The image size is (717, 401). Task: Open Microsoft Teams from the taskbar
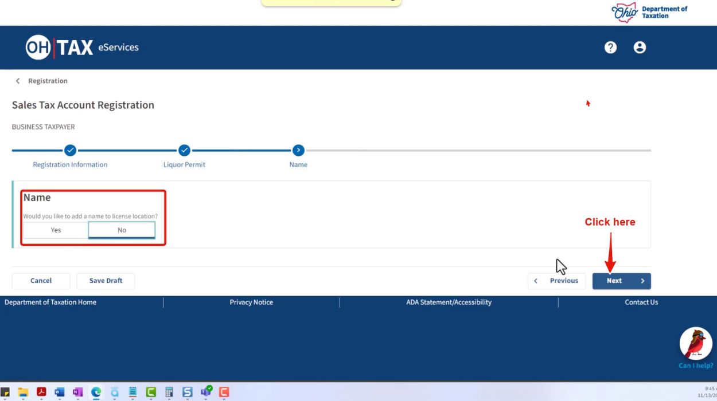click(x=205, y=392)
